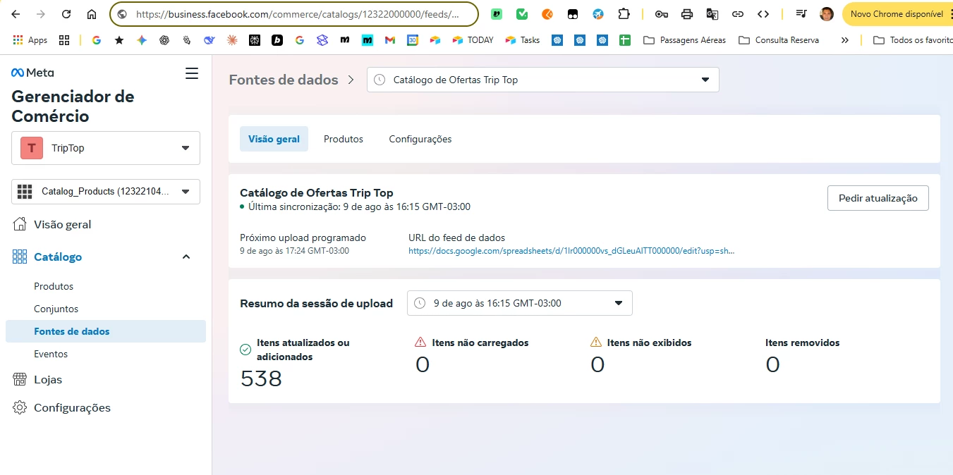The image size is (953, 475).
Task: Open the Consulta Reserva bookmark folder
Action: click(x=779, y=40)
